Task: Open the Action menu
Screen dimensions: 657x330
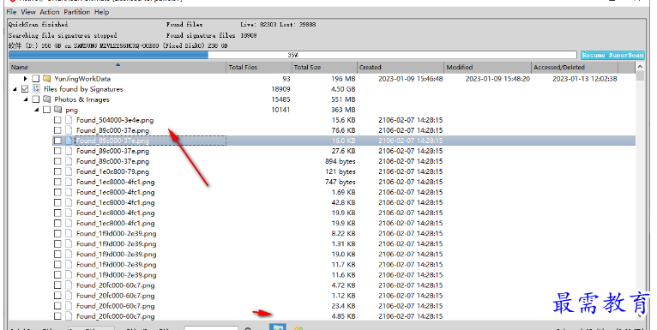Action: tap(50, 12)
